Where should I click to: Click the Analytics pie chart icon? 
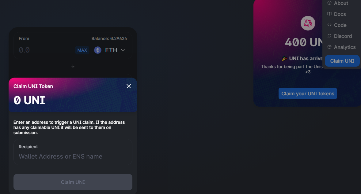329,47
